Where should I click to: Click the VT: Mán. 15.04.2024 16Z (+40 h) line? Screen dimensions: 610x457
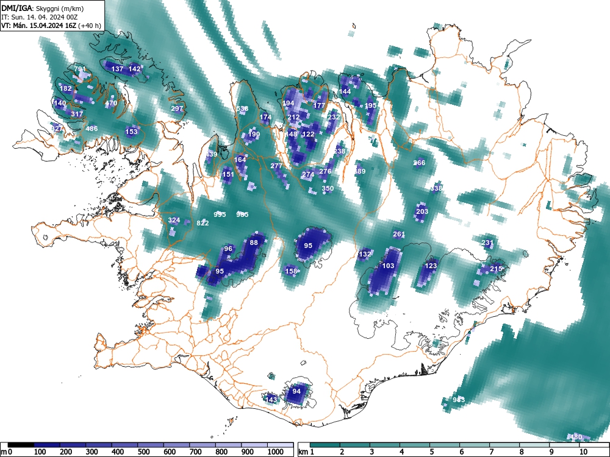(51, 26)
